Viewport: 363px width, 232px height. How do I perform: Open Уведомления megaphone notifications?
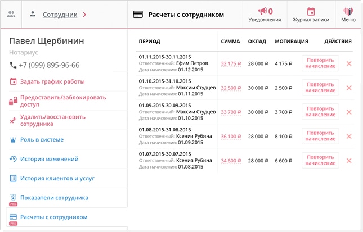(x=264, y=15)
